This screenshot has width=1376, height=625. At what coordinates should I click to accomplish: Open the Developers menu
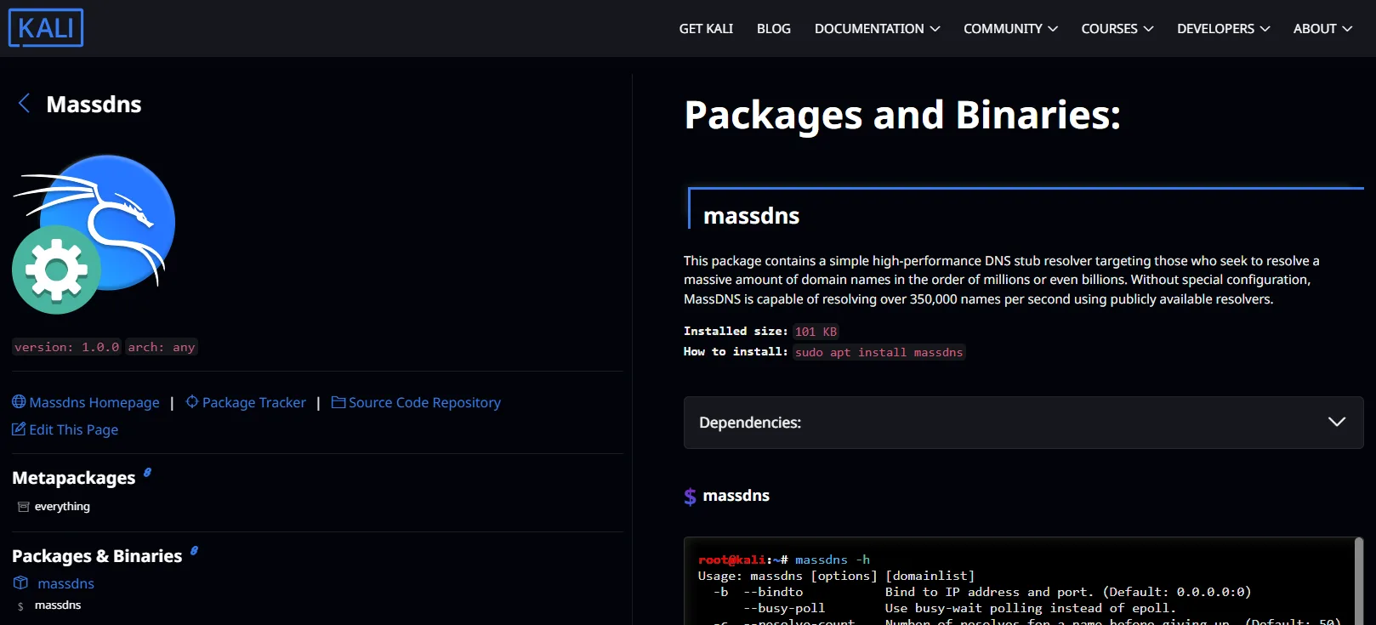(1223, 29)
